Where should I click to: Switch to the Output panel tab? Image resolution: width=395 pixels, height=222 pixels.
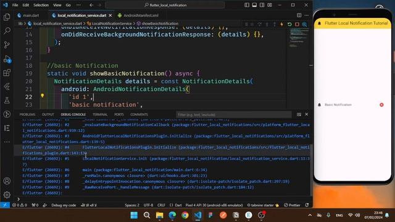pos(48,115)
